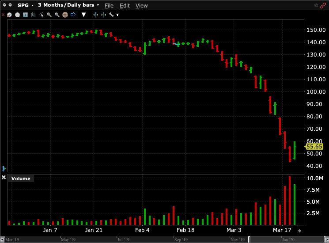The image size is (329, 243).
Task: Click the zoom in magnifier
Action: (49, 15)
